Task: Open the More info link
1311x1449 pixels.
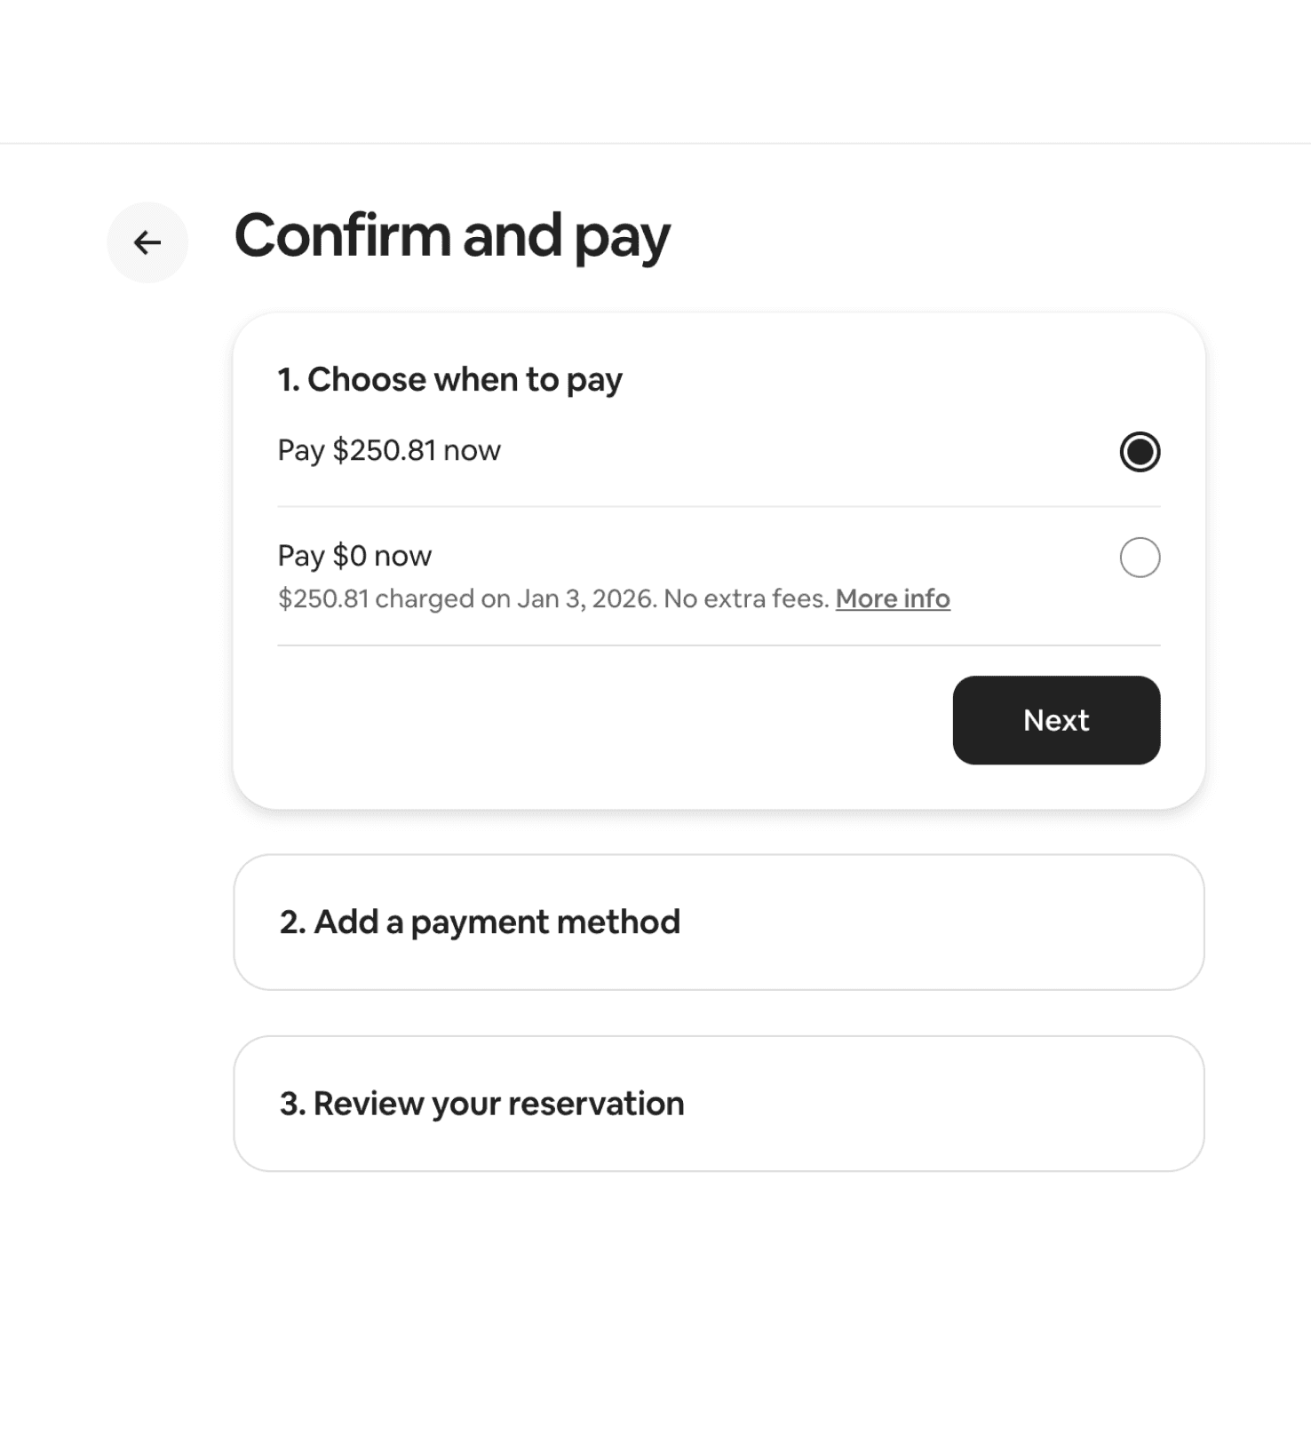Action: click(893, 598)
